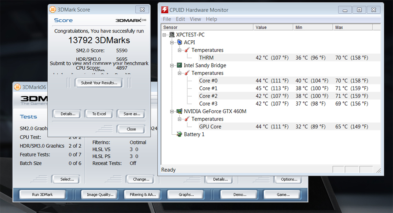Collapse the Sandy Bridge Temperatures node
The image size is (393, 213).
tap(180, 73)
